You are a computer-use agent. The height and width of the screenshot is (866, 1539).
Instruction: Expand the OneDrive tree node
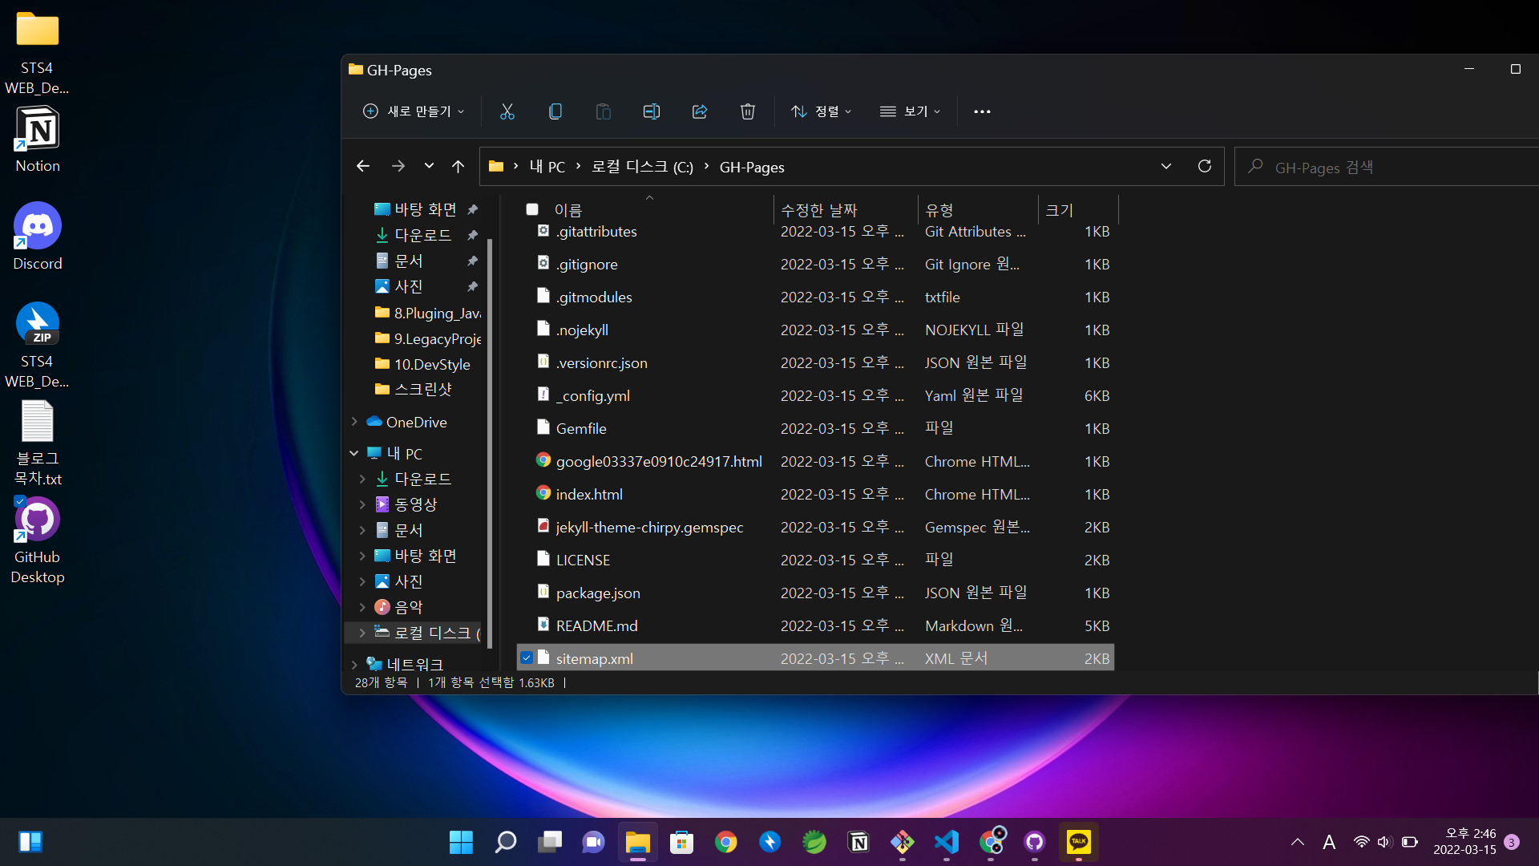click(x=354, y=422)
